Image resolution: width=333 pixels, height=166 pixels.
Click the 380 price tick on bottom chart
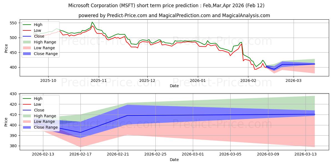pyautogui.click(x=13, y=146)
